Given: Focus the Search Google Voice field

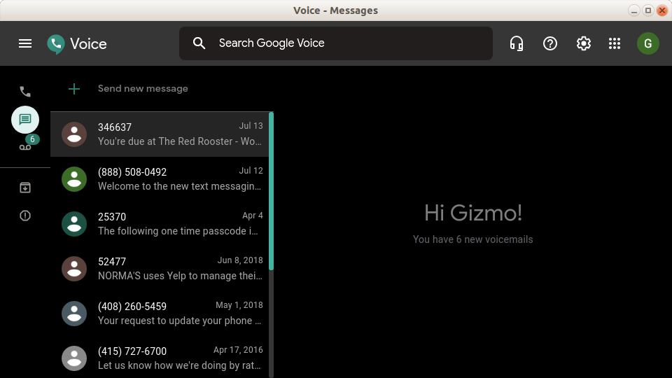Looking at the screenshot, I should 335,43.
